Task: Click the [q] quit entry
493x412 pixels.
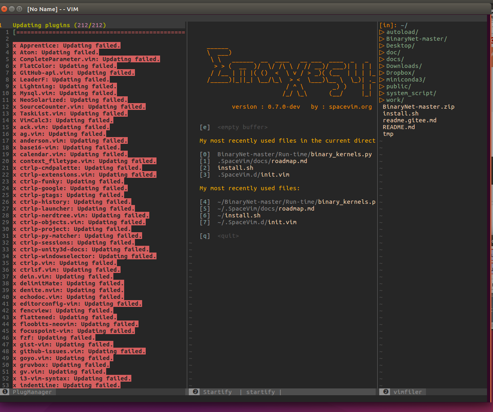Action: click(219, 236)
